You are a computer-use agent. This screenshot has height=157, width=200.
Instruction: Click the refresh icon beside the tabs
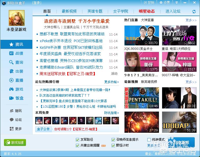(x=194, y=12)
